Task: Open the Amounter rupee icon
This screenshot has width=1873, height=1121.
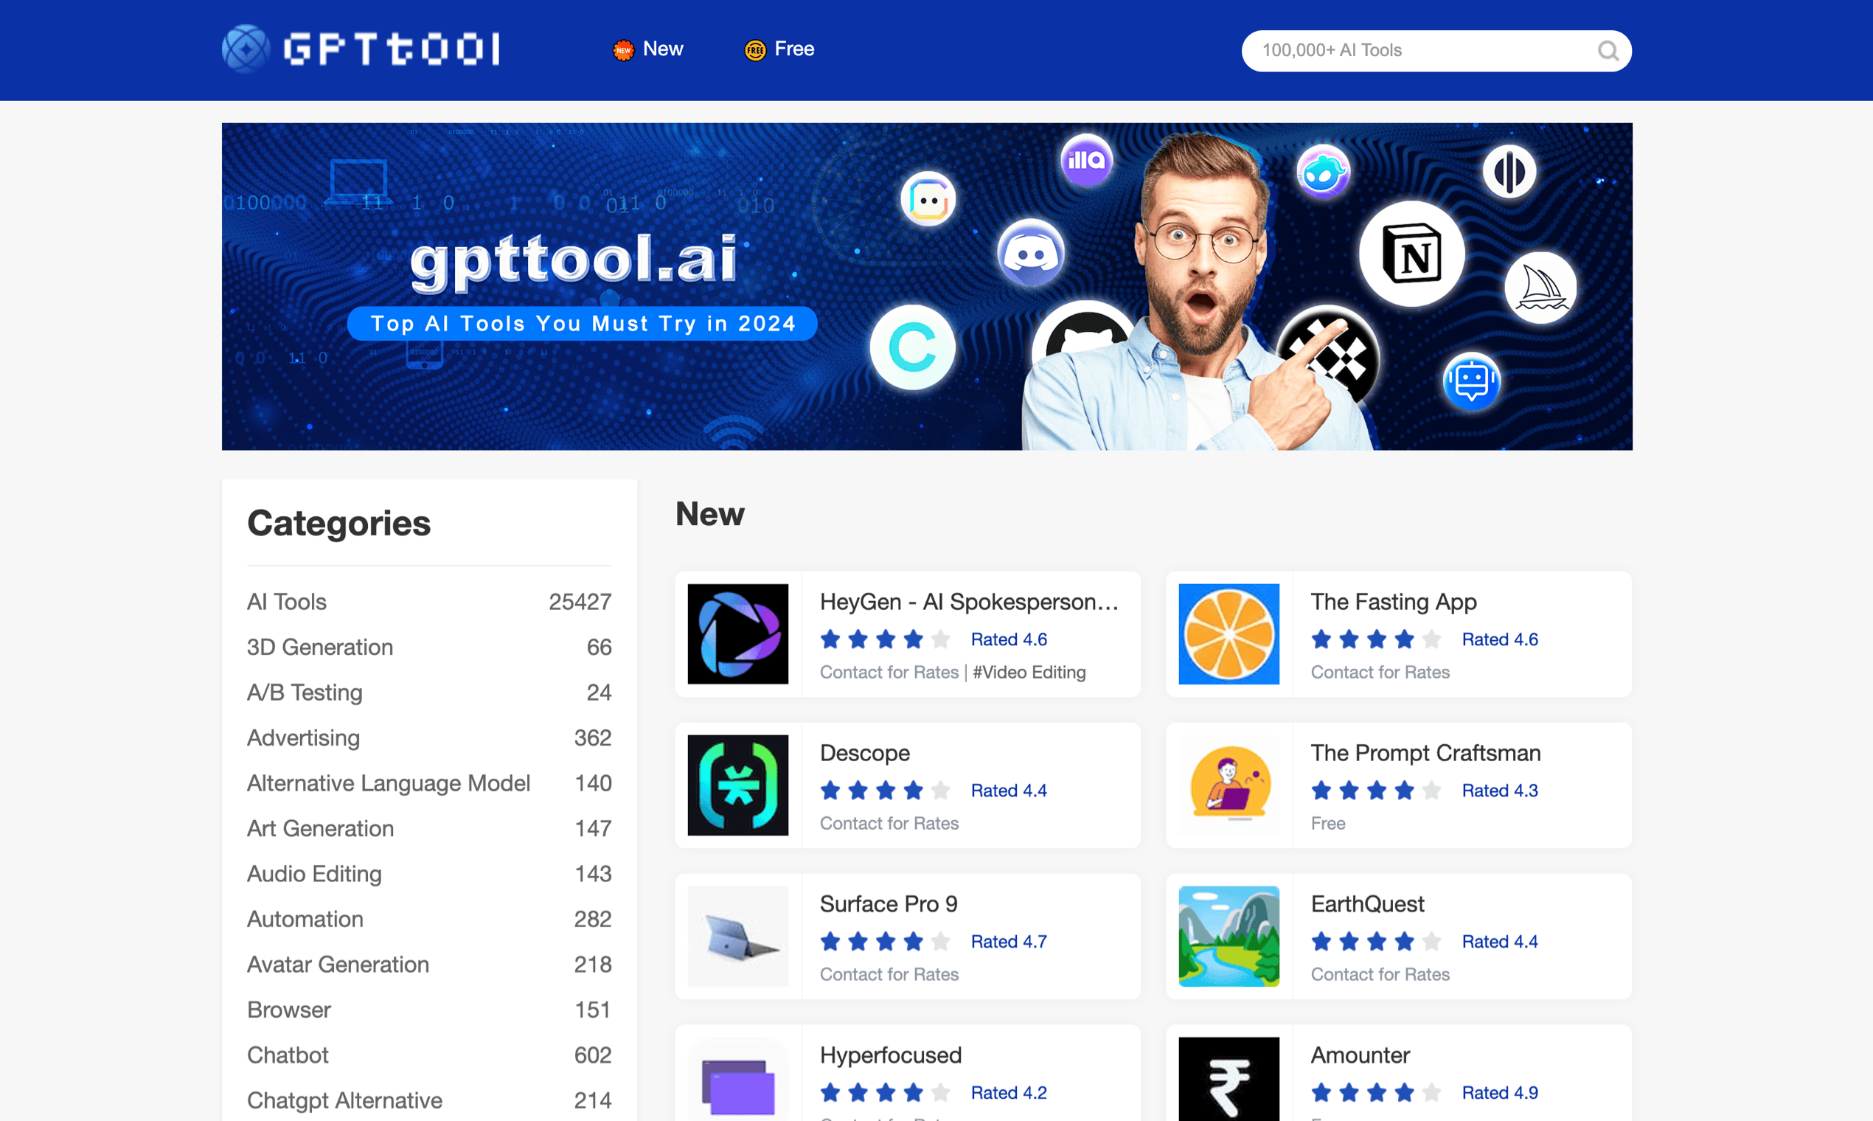Action: (x=1228, y=1079)
